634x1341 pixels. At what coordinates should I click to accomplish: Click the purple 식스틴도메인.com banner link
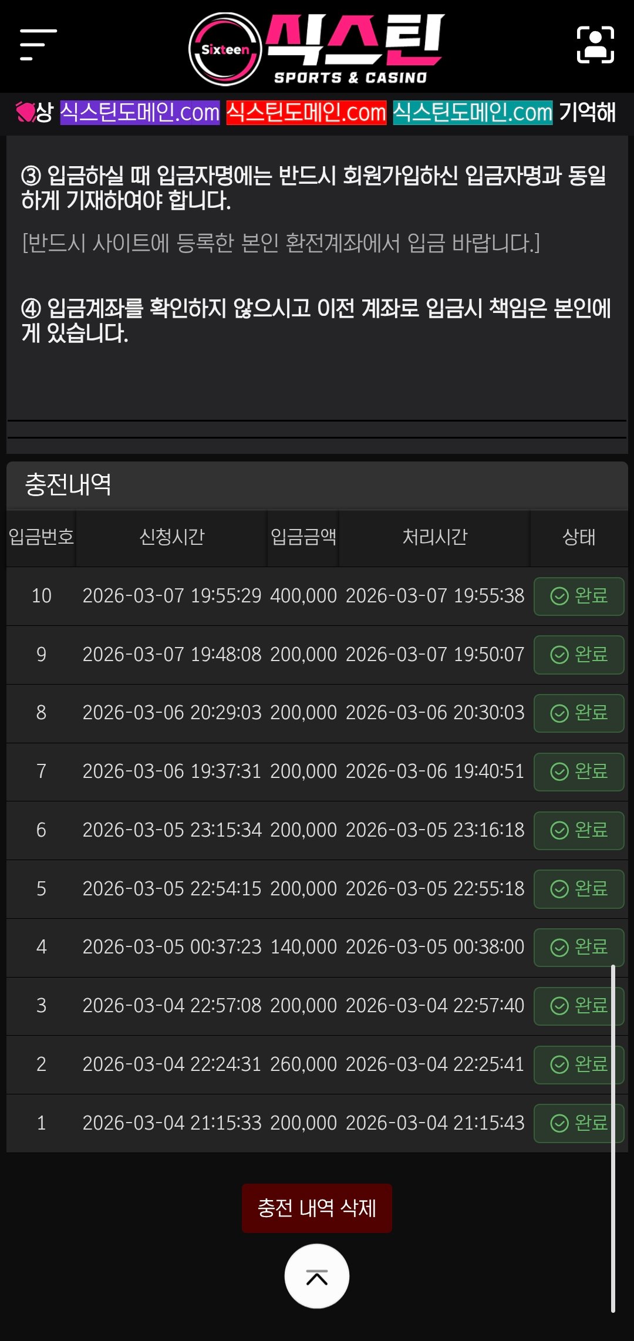[x=140, y=112]
